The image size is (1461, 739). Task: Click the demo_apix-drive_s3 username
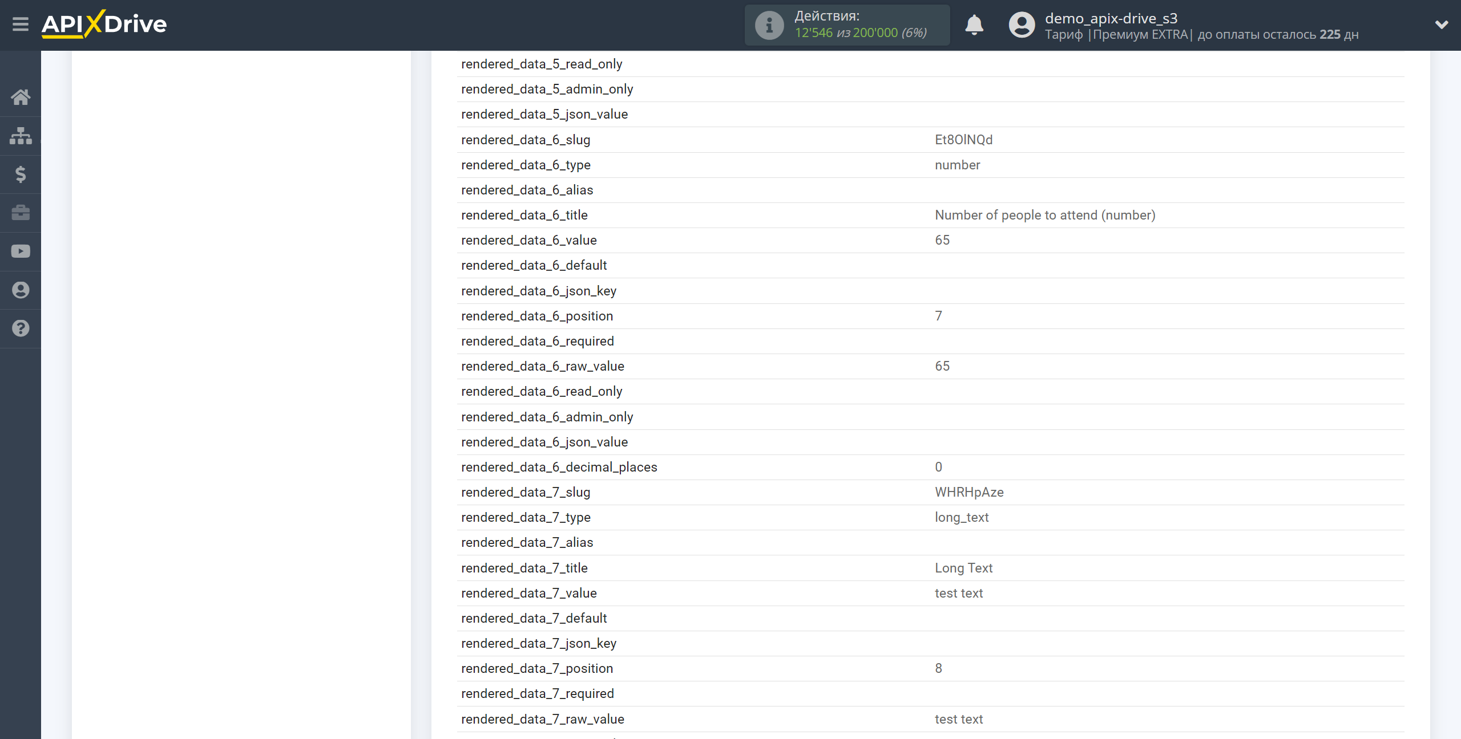1111,18
